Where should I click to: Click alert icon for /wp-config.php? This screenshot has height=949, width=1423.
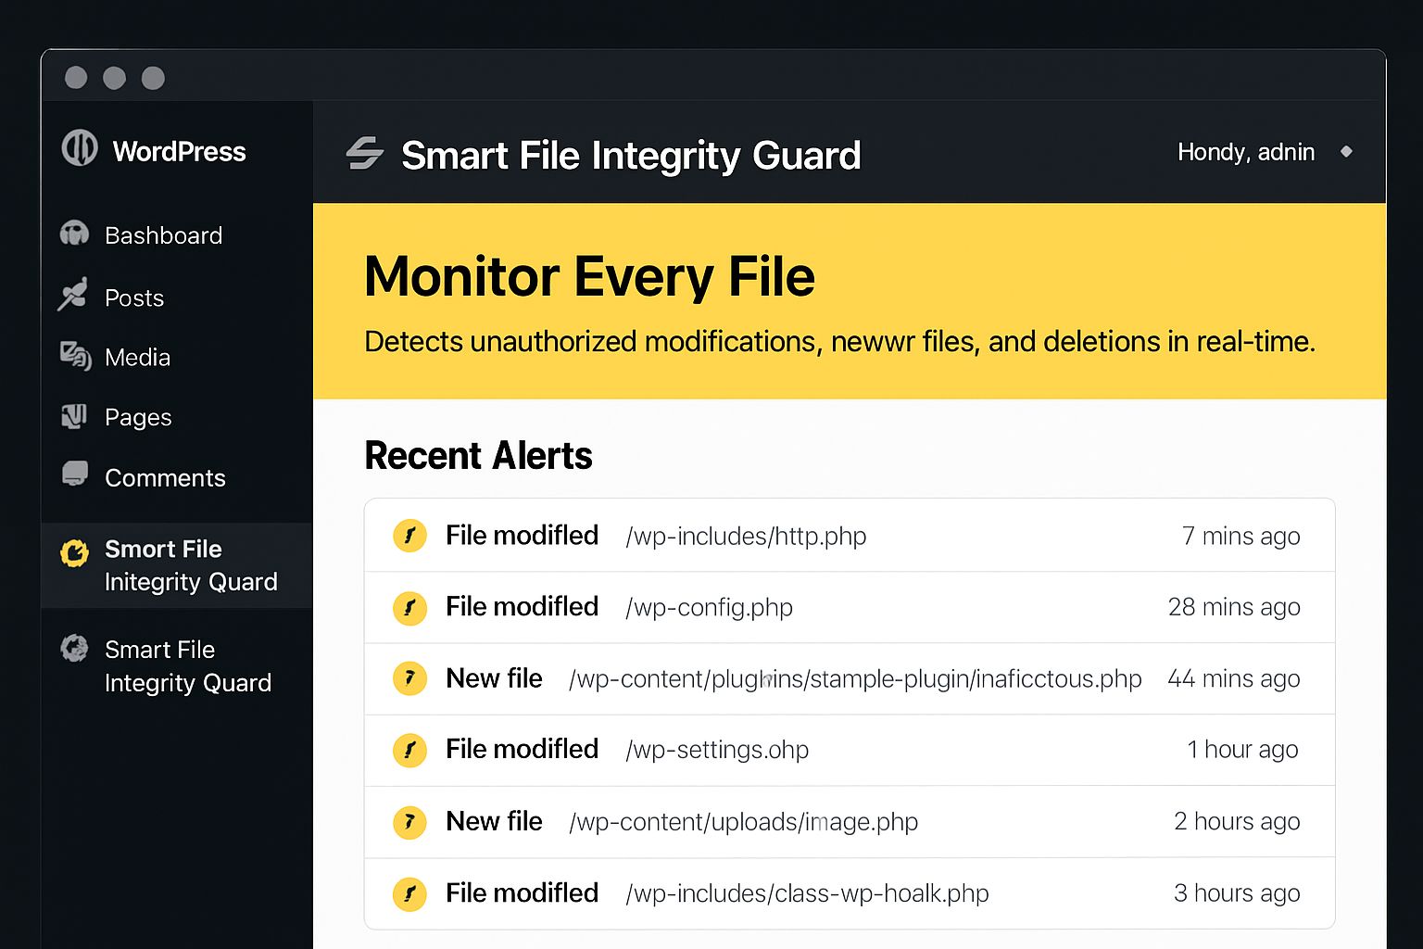coord(409,607)
